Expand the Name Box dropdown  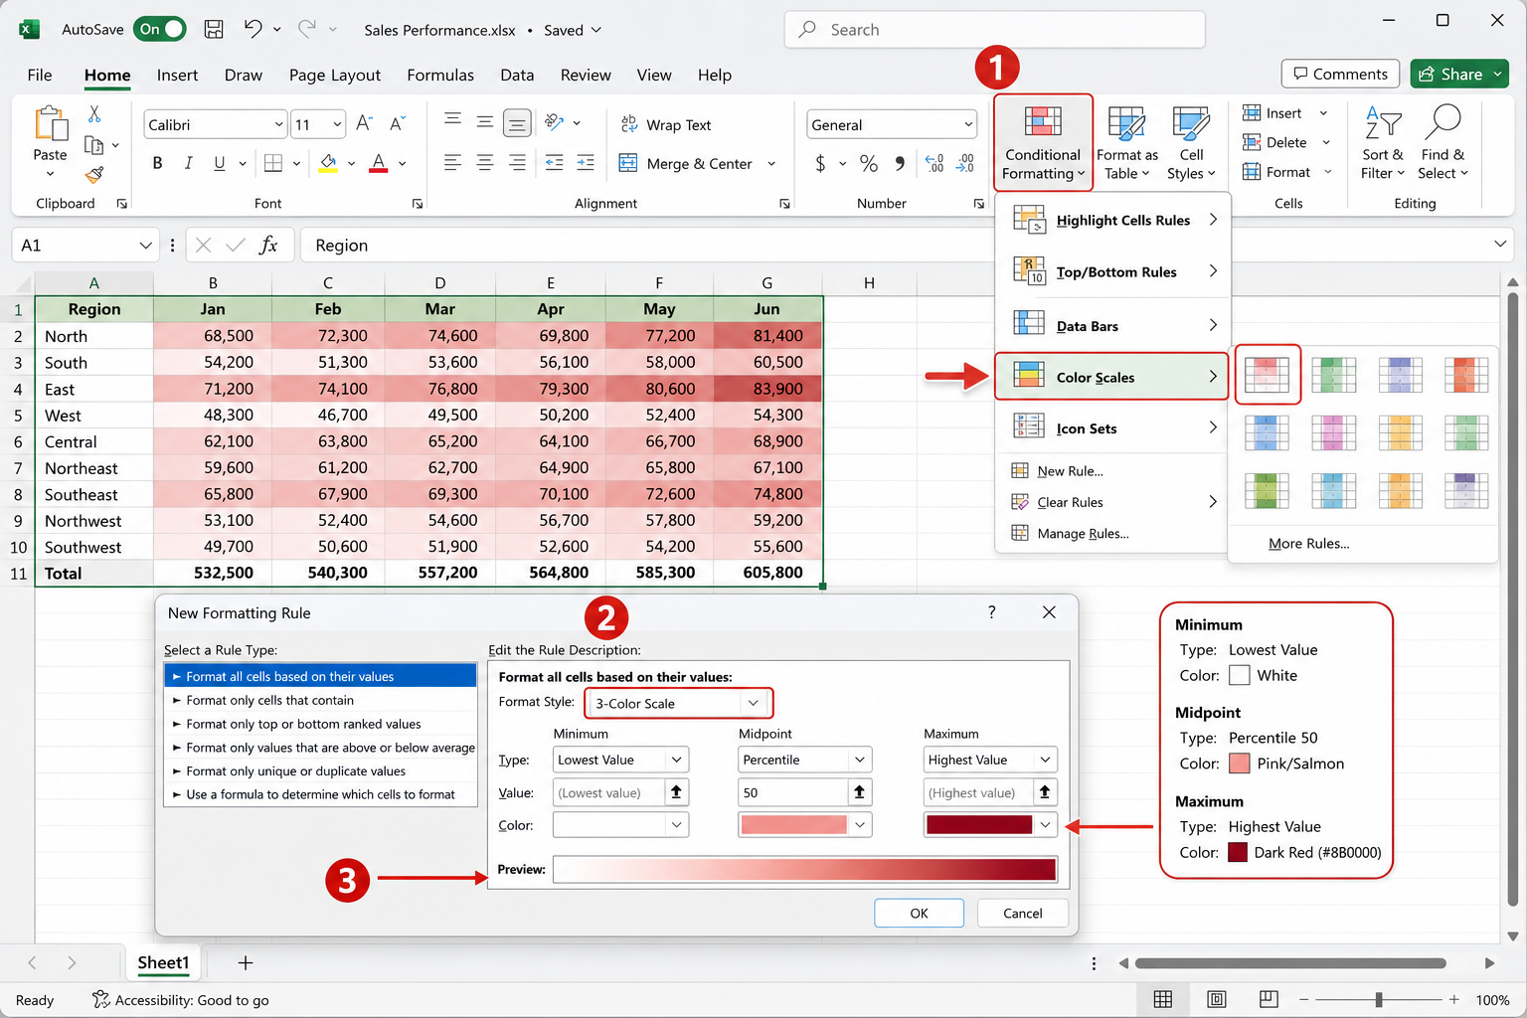point(145,245)
